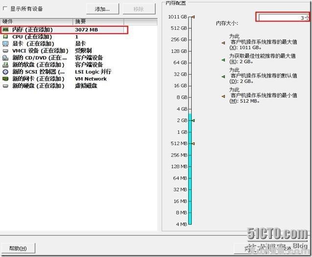
Task: Click the LSI Logic 并行 summary value
Action: click(x=93, y=72)
